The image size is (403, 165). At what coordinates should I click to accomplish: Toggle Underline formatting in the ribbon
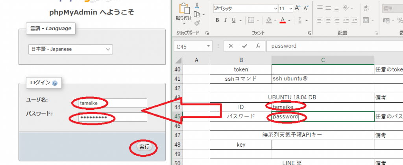coord(234,20)
